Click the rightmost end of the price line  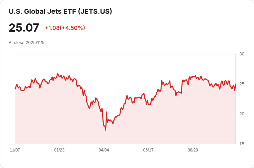(235, 85)
